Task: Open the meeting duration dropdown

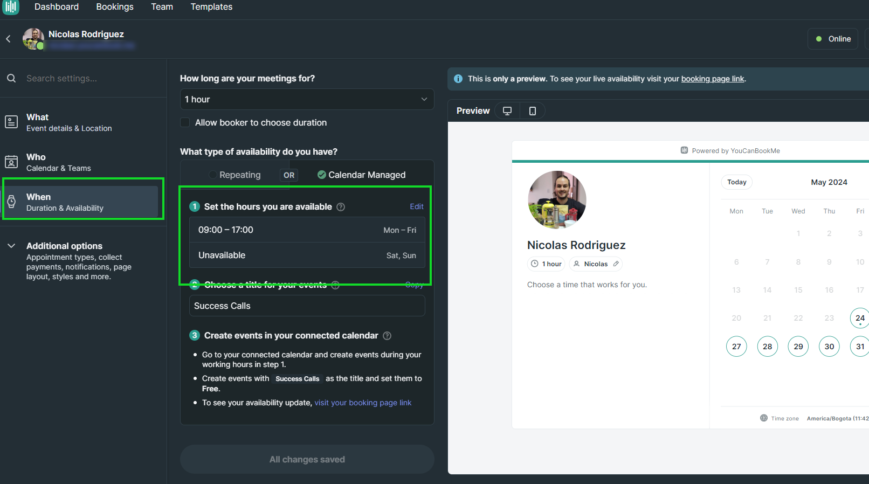Action: coord(307,99)
